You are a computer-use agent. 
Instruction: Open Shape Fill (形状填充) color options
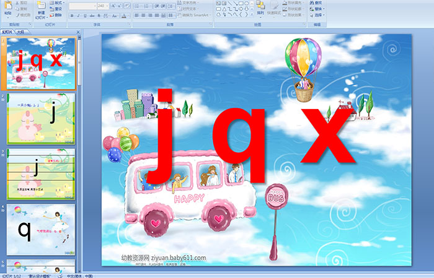click(x=294, y=2)
